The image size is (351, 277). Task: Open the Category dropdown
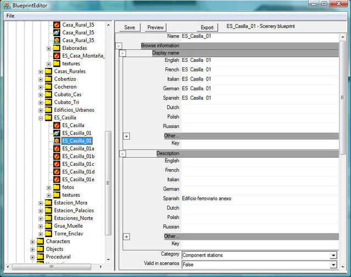[333, 255]
